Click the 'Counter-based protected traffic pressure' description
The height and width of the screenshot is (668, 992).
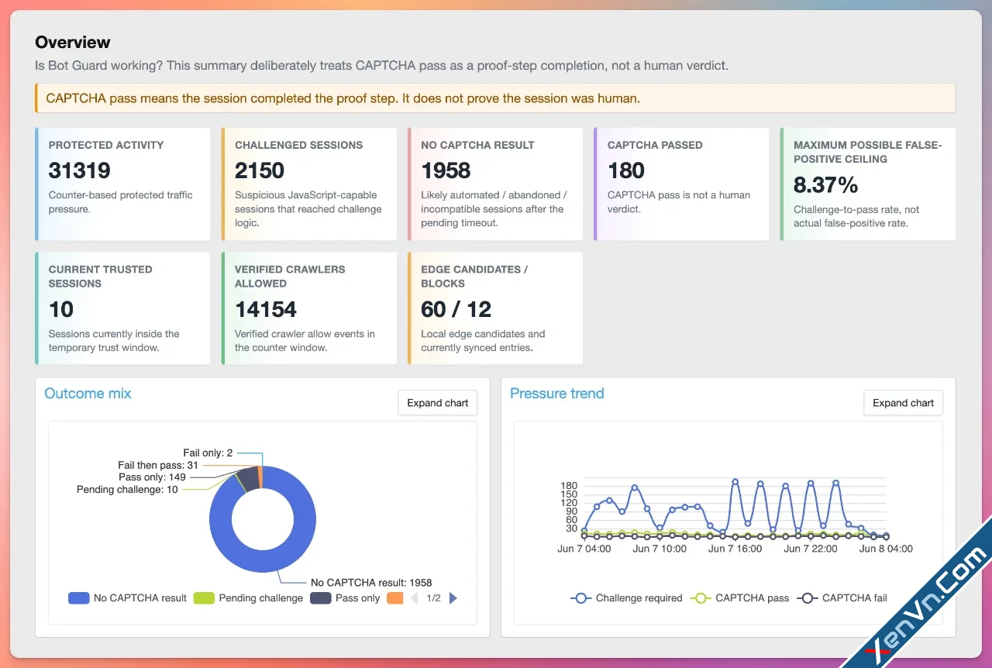[x=121, y=202]
